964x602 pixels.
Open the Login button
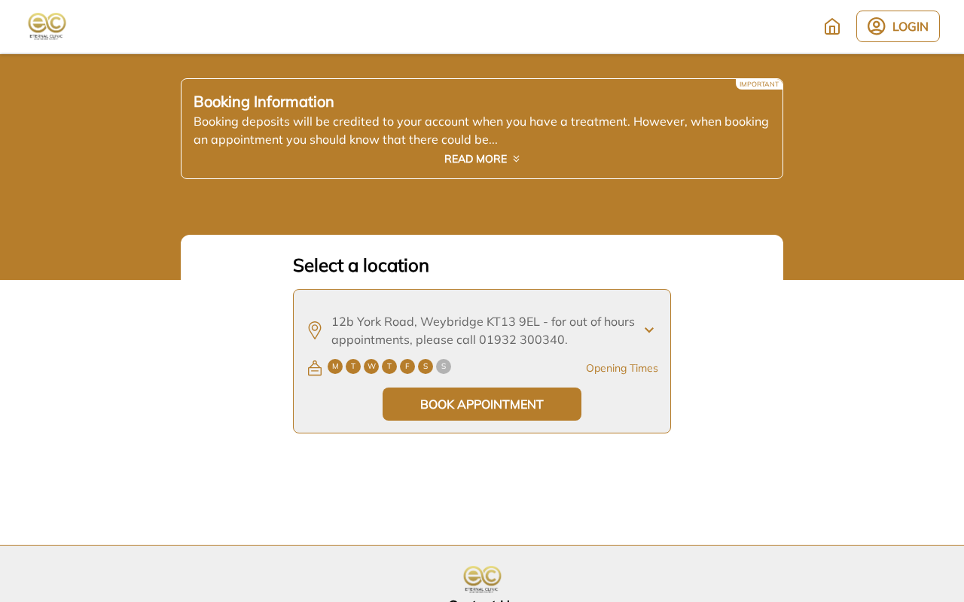click(x=898, y=26)
